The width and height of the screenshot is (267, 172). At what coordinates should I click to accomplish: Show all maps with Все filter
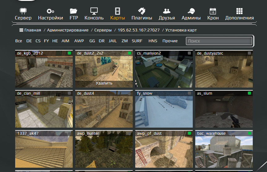pyautogui.click(x=19, y=41)
